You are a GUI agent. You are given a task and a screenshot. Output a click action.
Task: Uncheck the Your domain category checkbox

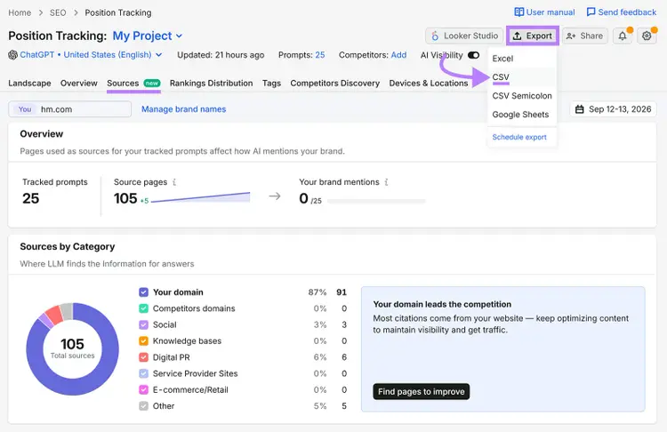(143, 292)
